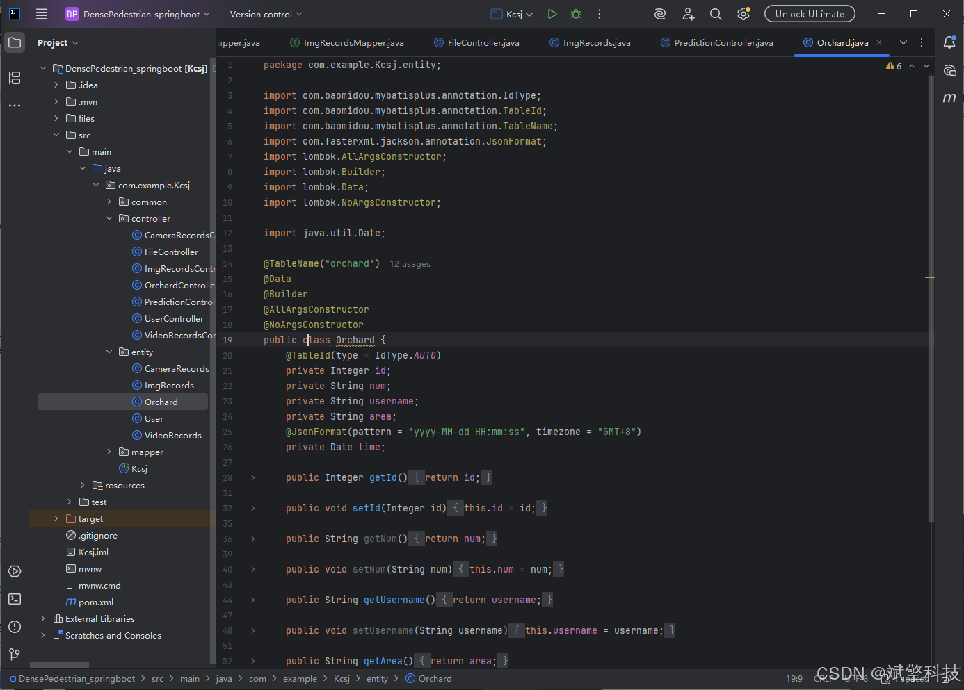The height and width of the screenshot is (690, 964).
Task: Open the Git tool window
Action: [x=15, y=655]
